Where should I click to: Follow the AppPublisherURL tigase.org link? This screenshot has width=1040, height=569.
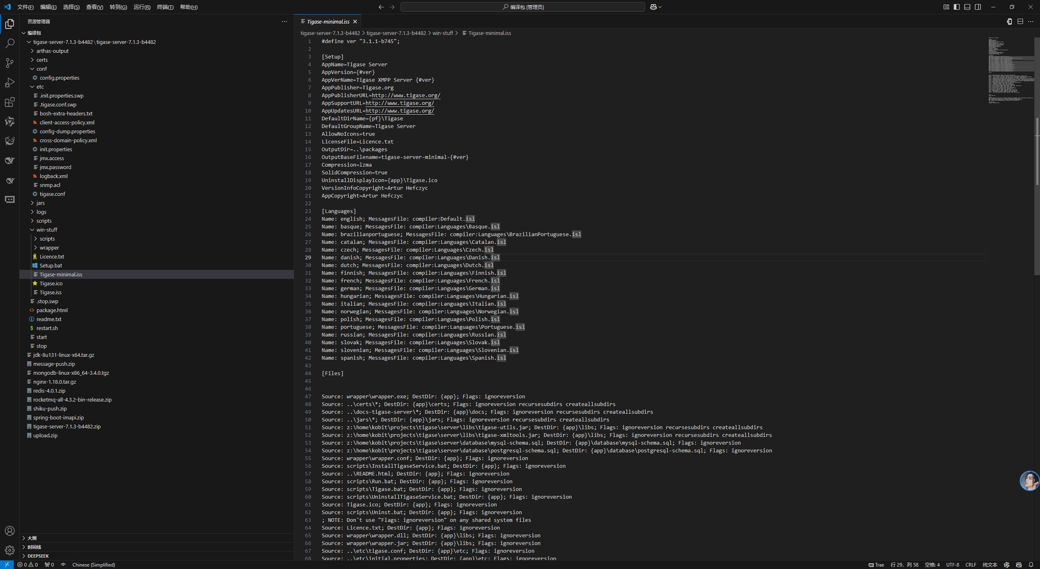coord(405,95)
